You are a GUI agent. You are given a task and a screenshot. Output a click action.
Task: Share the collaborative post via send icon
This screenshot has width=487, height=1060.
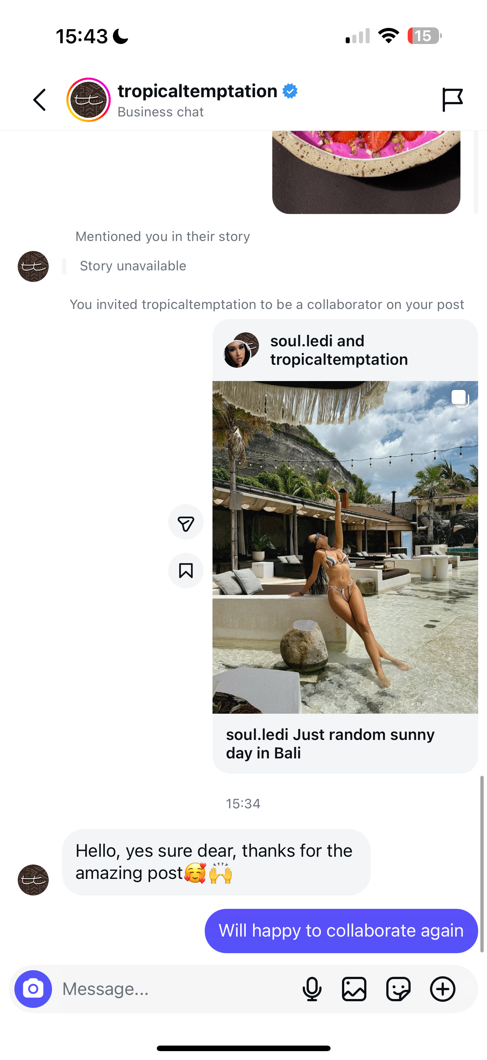[186, 523]
